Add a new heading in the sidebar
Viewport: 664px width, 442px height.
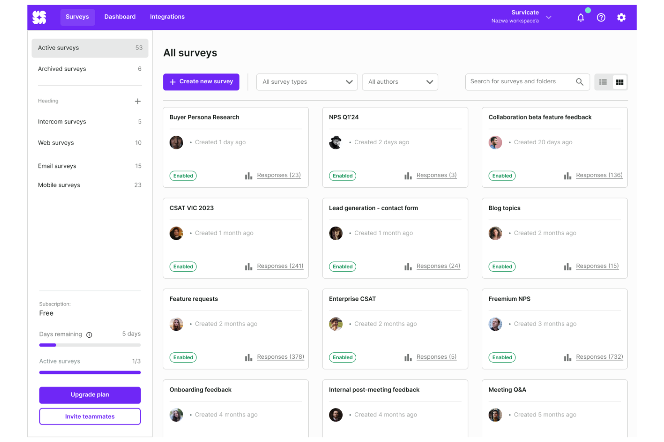138,101
